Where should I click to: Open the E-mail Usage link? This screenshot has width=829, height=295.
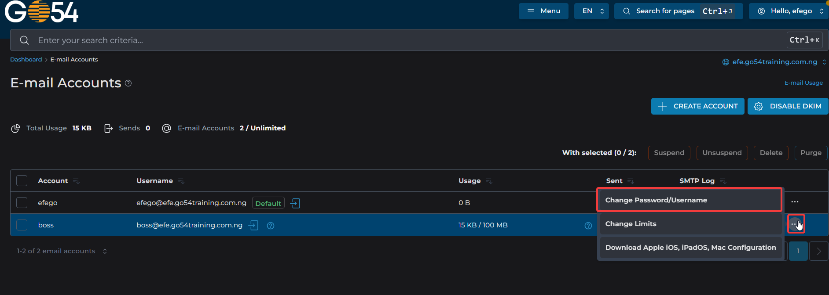(x=803, y=83)
